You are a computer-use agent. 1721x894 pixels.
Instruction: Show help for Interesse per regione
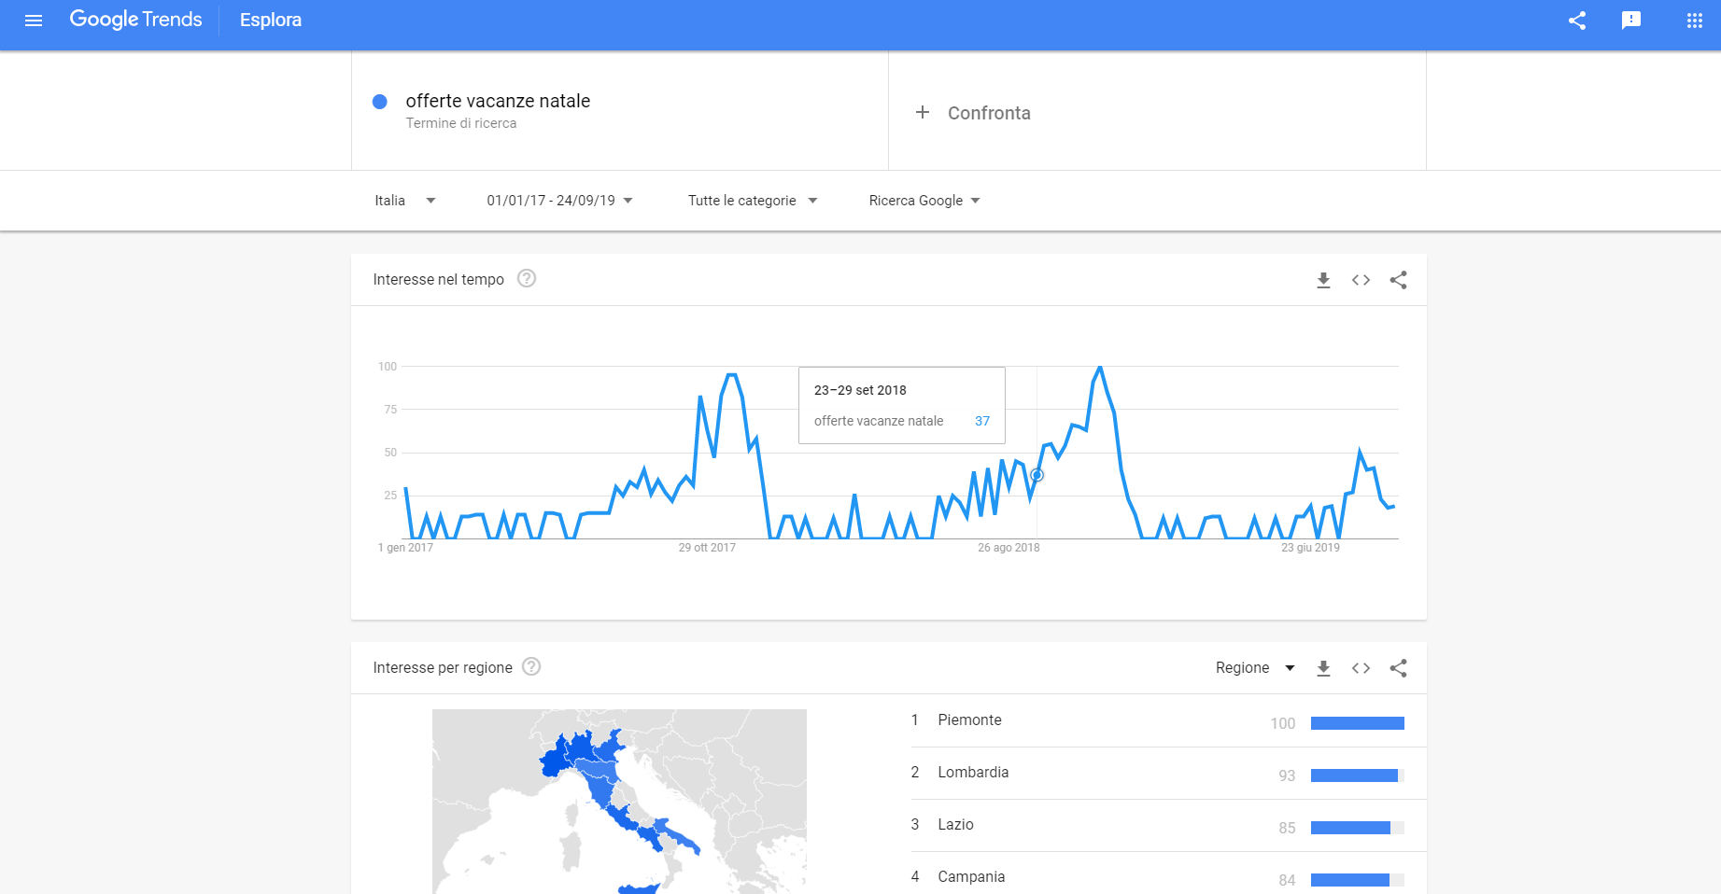(x=531, y=667)
